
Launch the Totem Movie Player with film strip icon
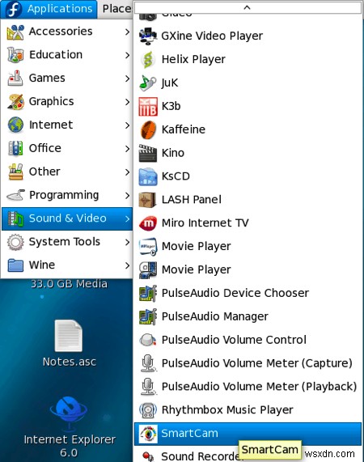[x=248, y=270]
